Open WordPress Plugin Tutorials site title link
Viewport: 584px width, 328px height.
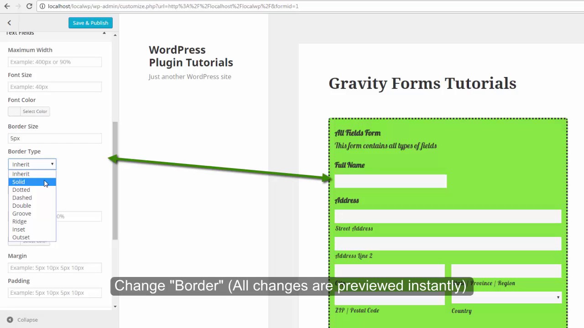[x=191, y=56]
